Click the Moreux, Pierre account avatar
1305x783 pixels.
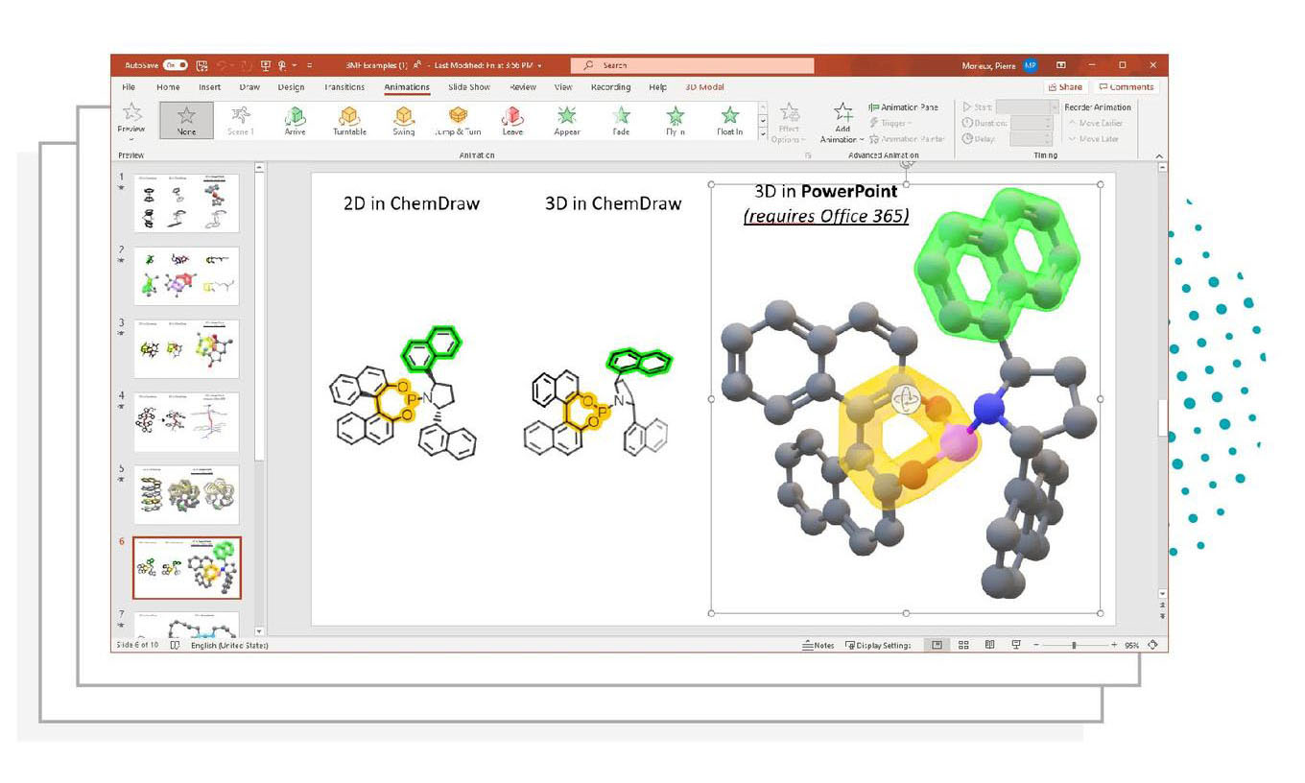point(1030,65)
